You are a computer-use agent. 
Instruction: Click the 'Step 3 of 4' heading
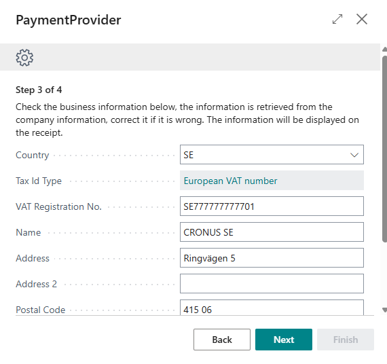39,90
